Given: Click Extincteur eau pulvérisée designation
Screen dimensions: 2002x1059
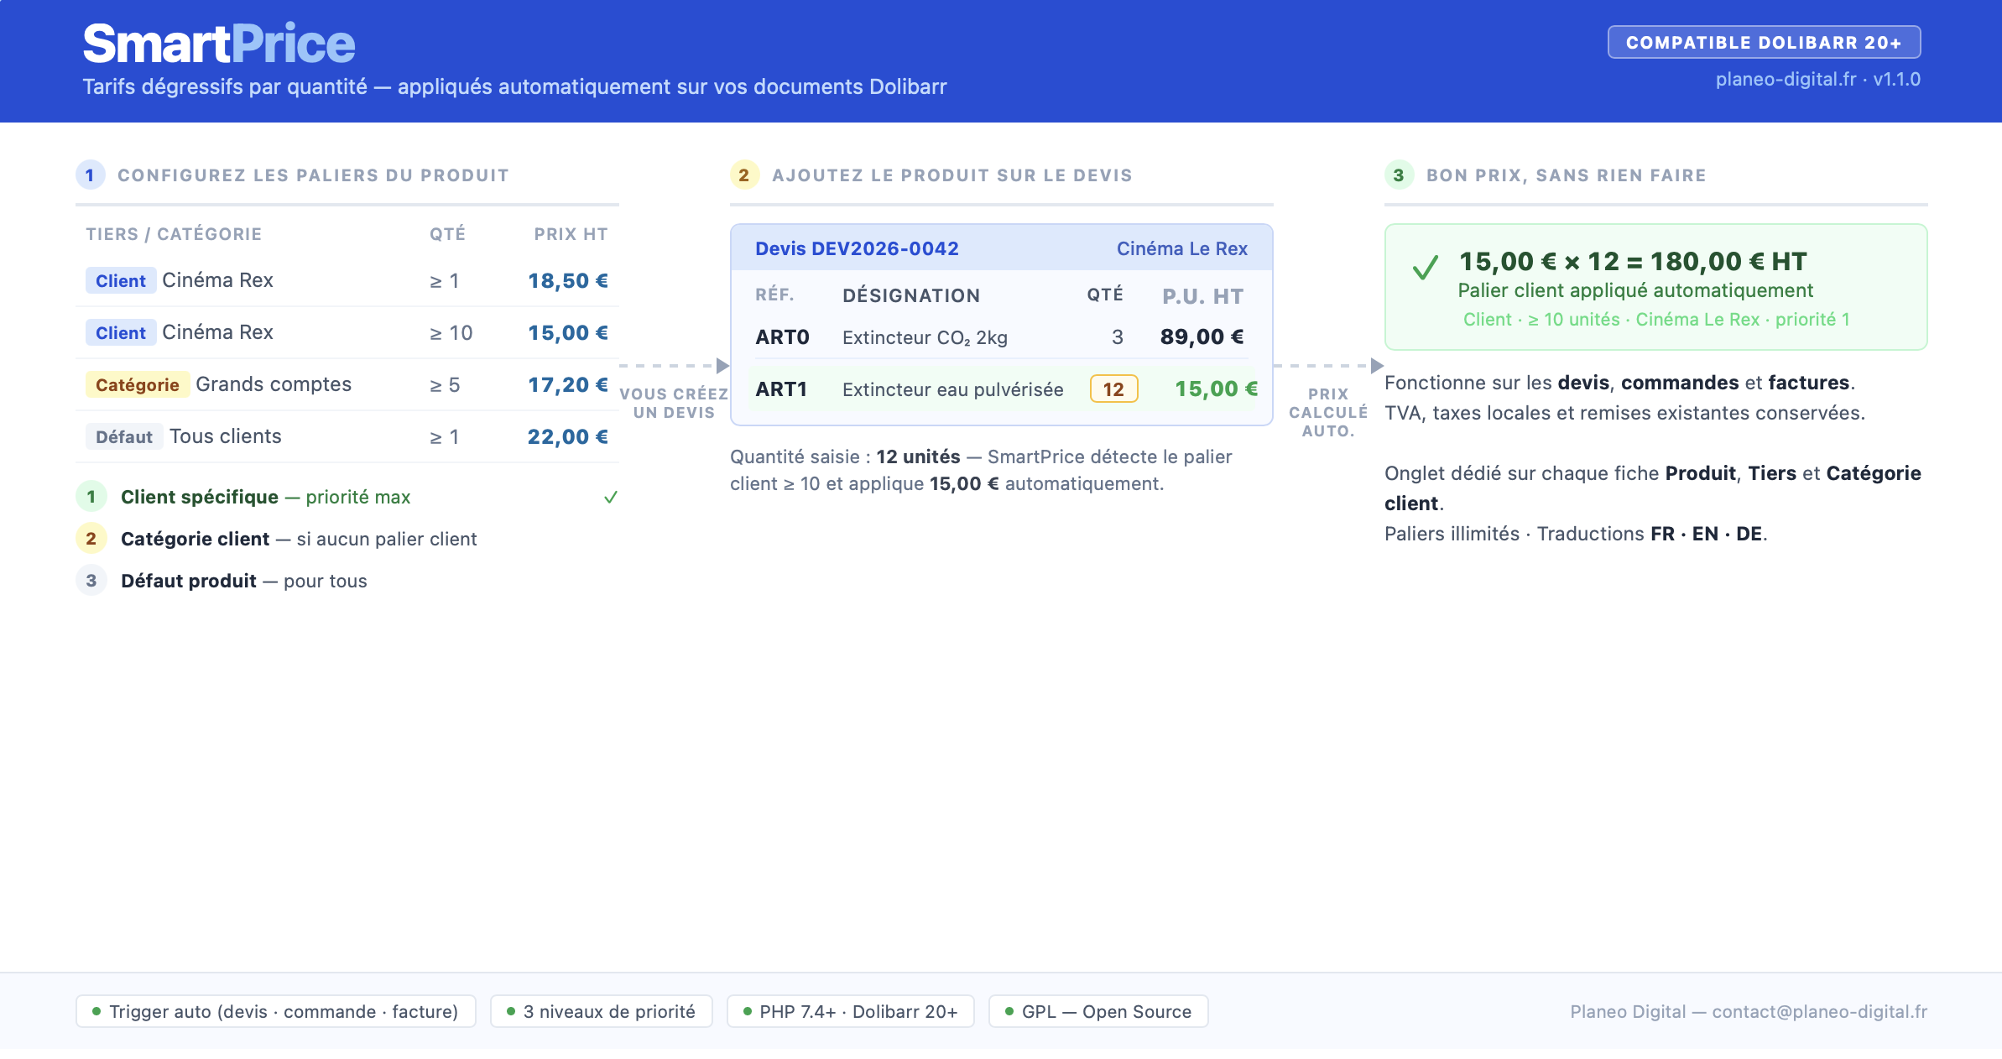Looking at the screenshot, I should tap(952, 389).
